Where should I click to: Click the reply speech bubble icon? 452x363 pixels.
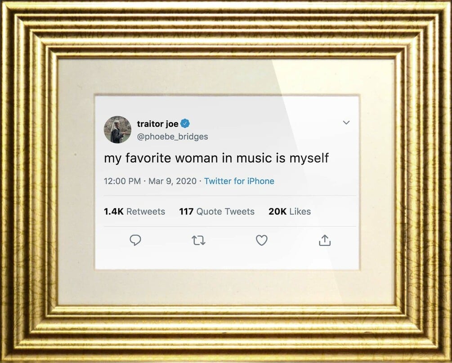[x=135, y=240]
